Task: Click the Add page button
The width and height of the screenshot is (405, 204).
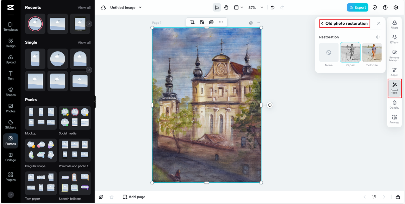Action: (134, 197)
